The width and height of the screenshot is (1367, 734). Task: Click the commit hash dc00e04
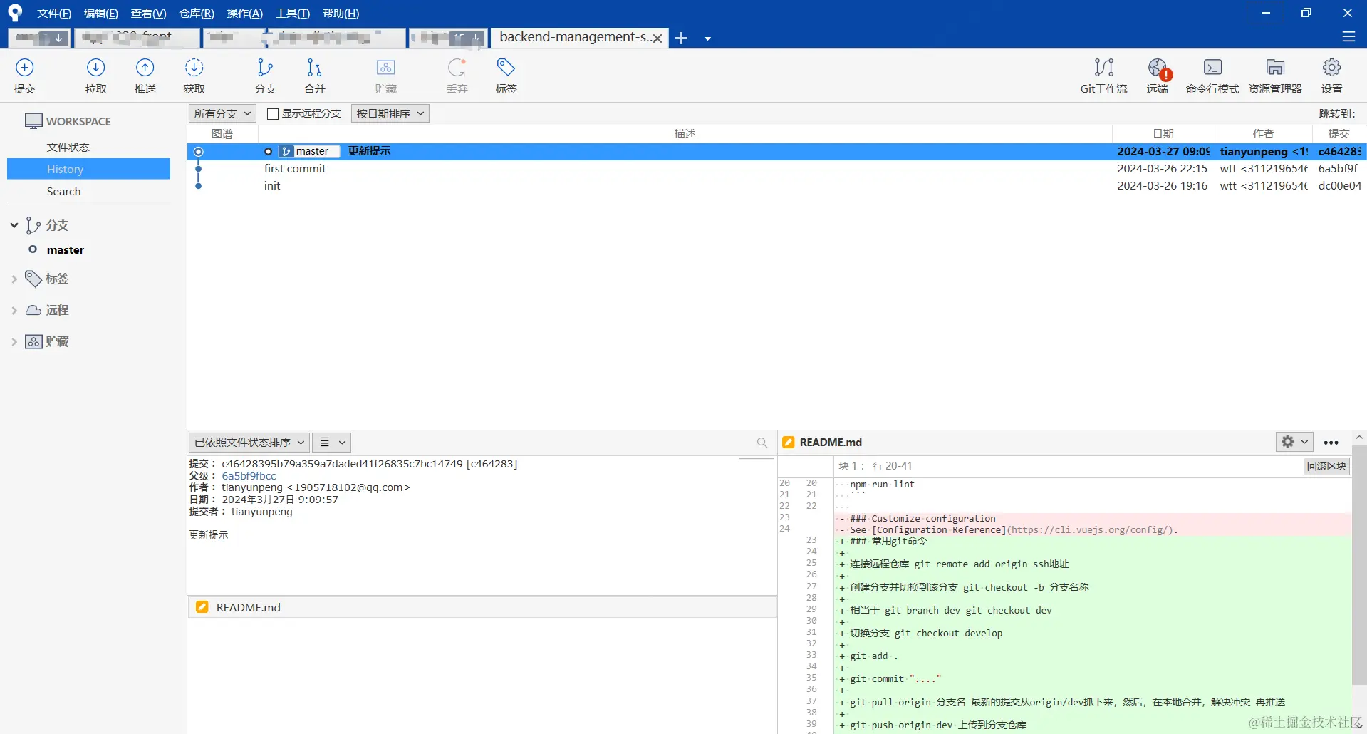point(1339,186)
